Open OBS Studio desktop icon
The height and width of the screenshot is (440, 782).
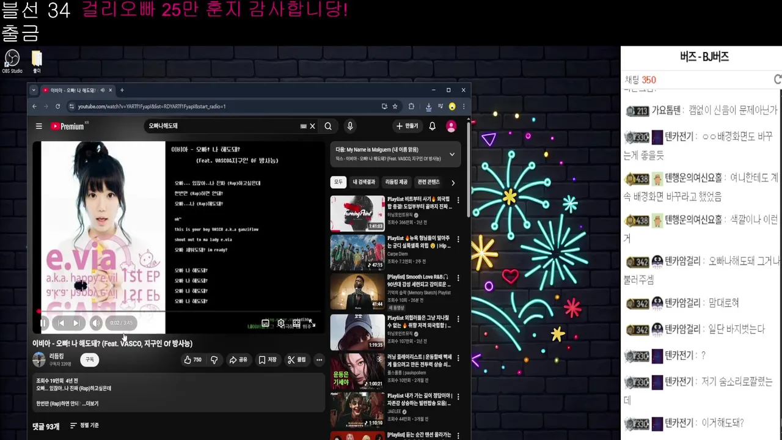(x=12, y=61)
